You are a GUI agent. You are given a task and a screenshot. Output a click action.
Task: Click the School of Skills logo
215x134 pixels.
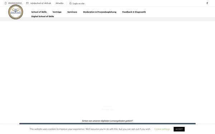[x=16, y=12]
